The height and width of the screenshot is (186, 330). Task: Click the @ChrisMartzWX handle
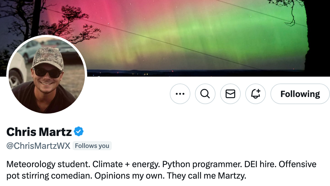(38, 146)
